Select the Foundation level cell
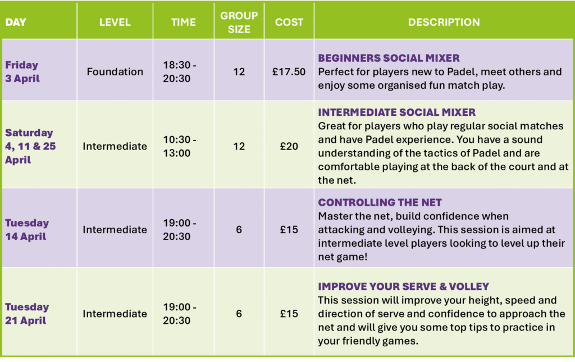This screenshot has width=575, height=362. point(115,71)
